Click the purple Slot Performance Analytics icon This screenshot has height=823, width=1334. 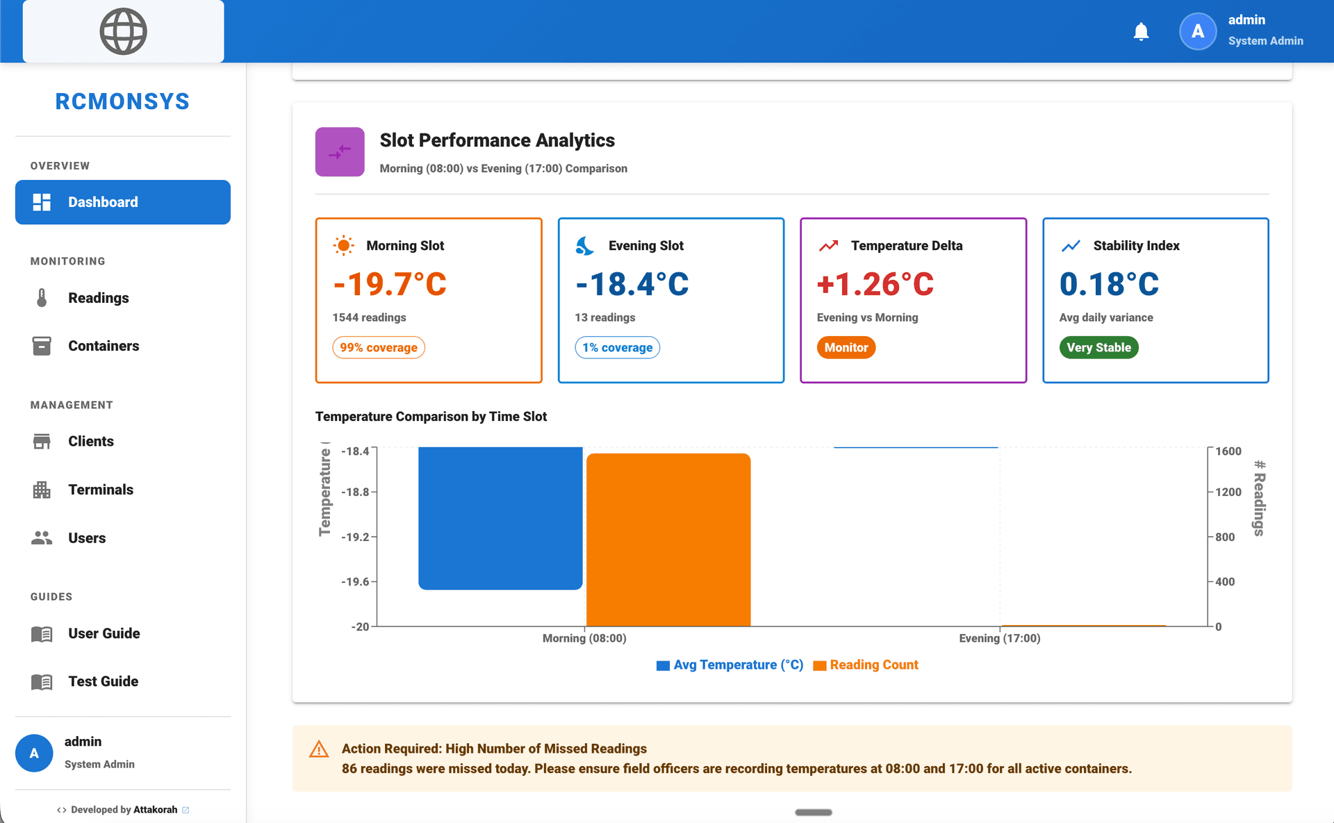pyautogui.click(x=340, y=151)
